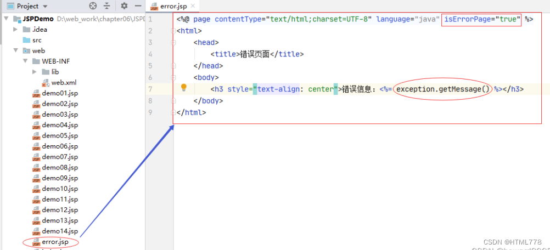This screenshot has height=250, width=550.
Task: Open demo09.jsp in project tree
Action: [60, 178]
